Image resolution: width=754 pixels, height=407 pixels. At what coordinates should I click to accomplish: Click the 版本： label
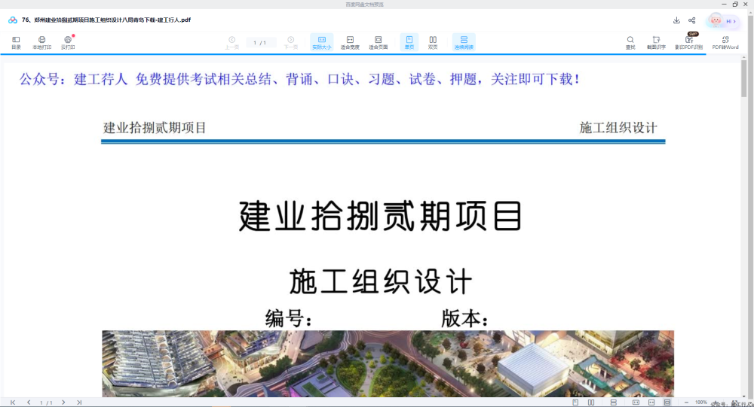tap(465, 318)
